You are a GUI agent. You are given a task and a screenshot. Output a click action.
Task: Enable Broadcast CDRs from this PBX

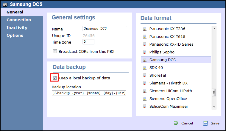click(x=55, y=51)
